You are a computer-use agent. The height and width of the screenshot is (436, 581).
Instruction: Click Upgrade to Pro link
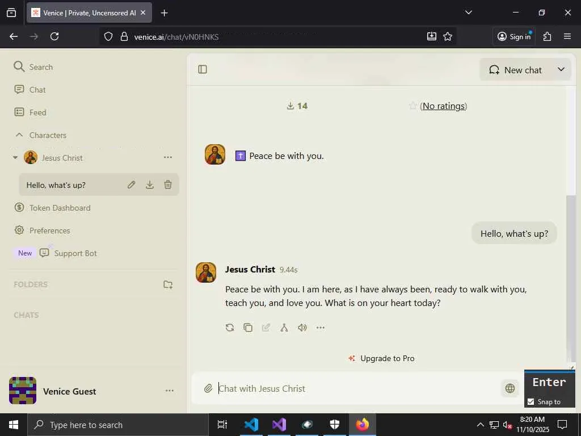382,358
